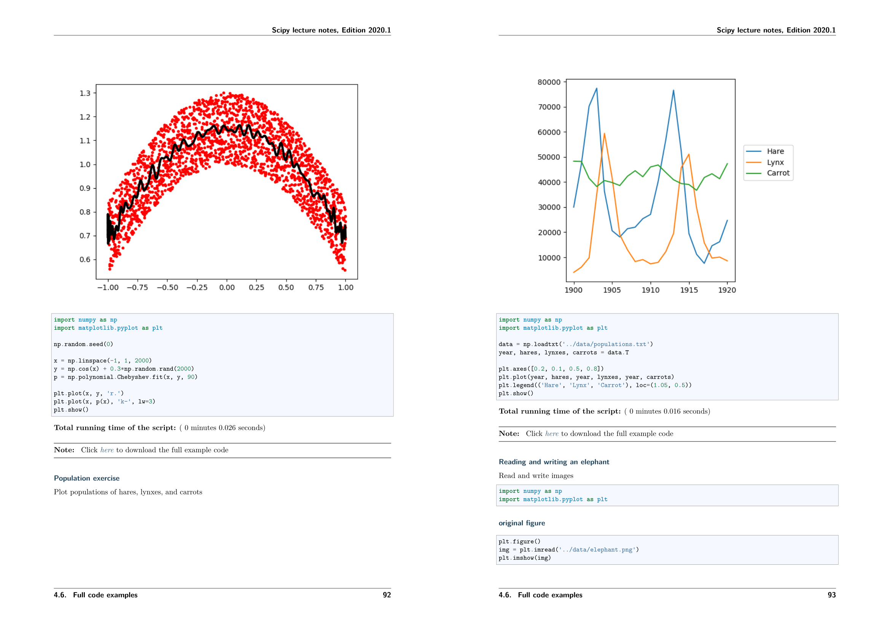Select the Lynx legend entry in the population chart
Screen dimensions: 890x629
(x=775, y=162)
